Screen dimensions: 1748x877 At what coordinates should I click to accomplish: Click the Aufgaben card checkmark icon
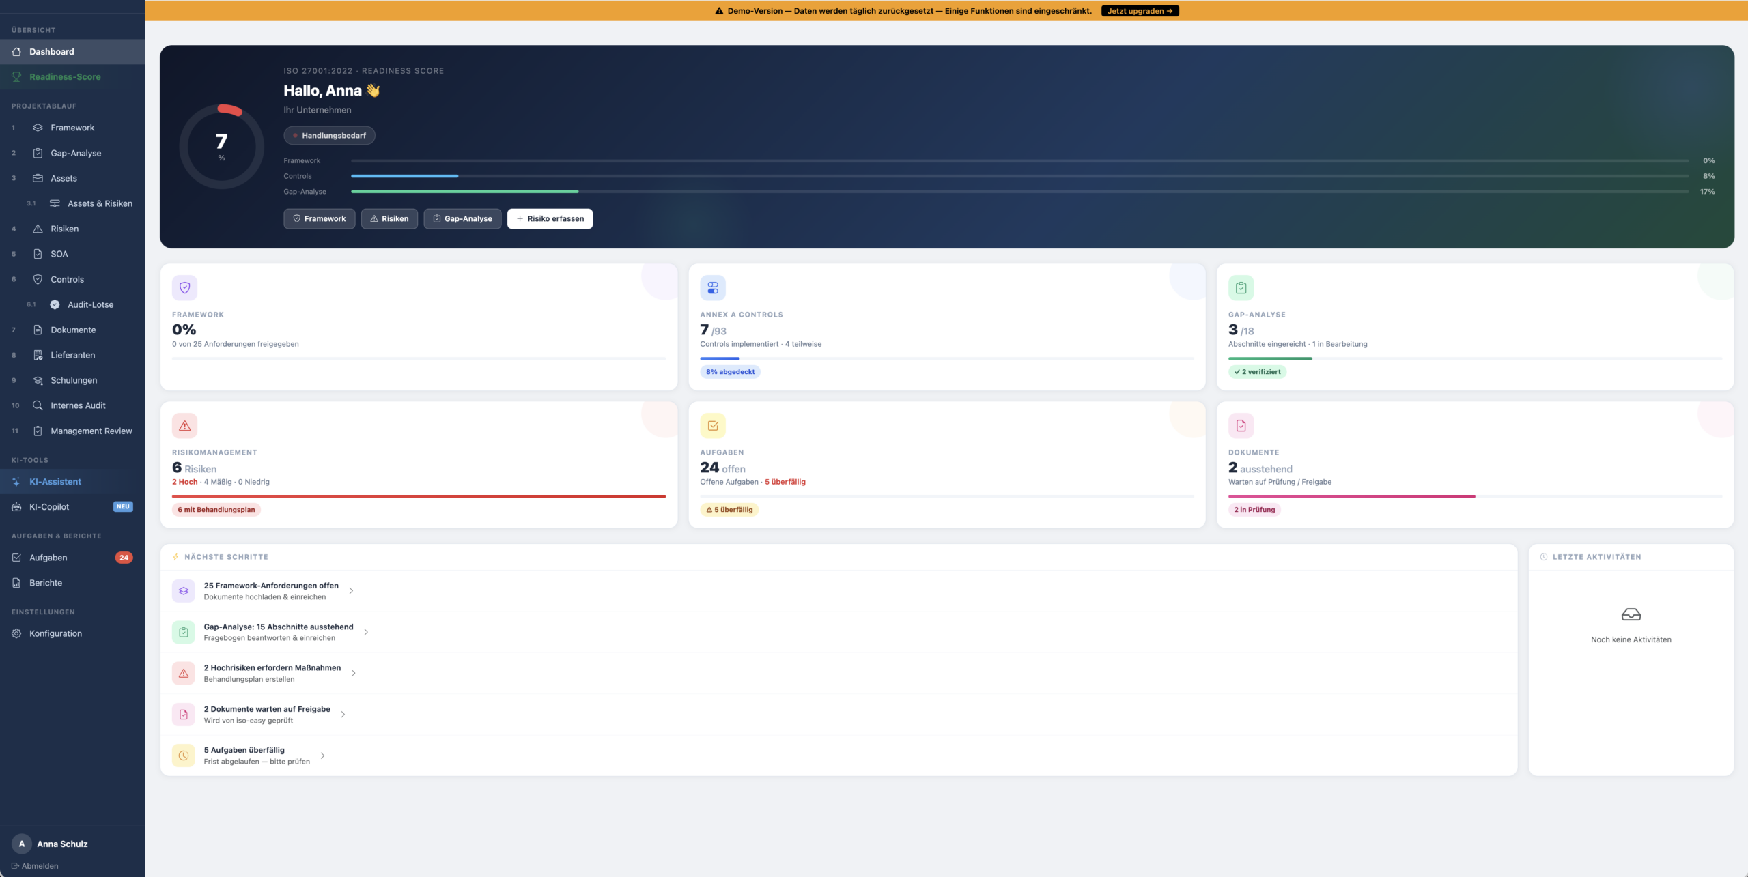pos(712,425)
